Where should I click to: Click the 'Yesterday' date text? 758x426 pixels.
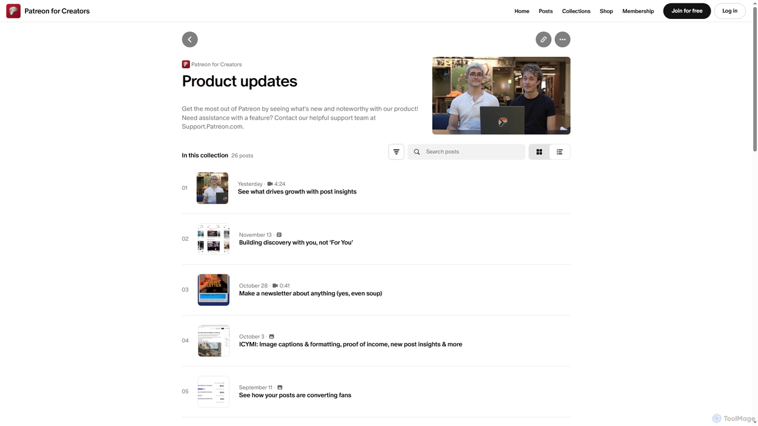pos(250,184)
